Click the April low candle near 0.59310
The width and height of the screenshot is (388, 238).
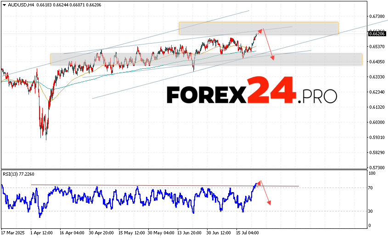[46, 136]
